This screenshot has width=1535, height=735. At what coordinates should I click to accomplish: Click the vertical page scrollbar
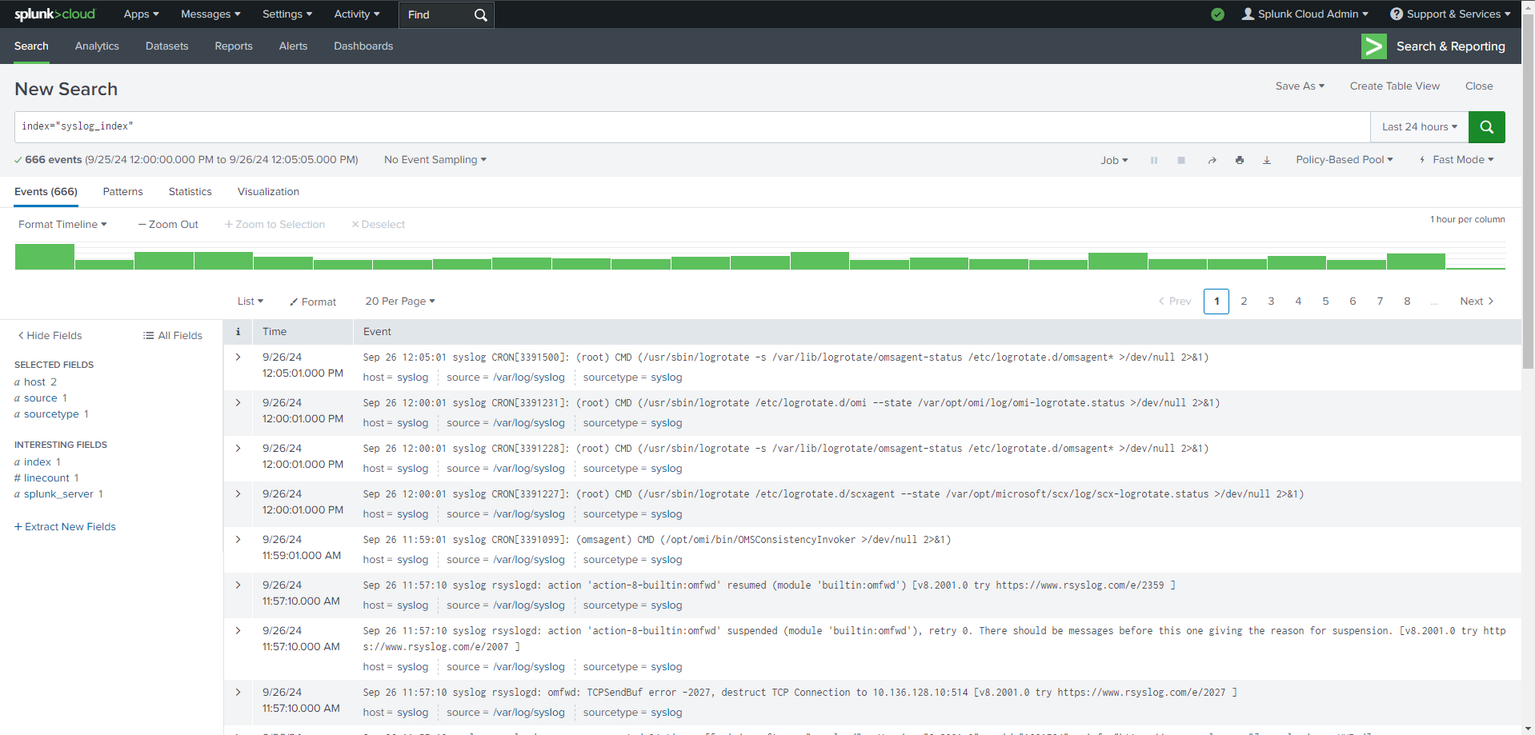[1528, 192]
